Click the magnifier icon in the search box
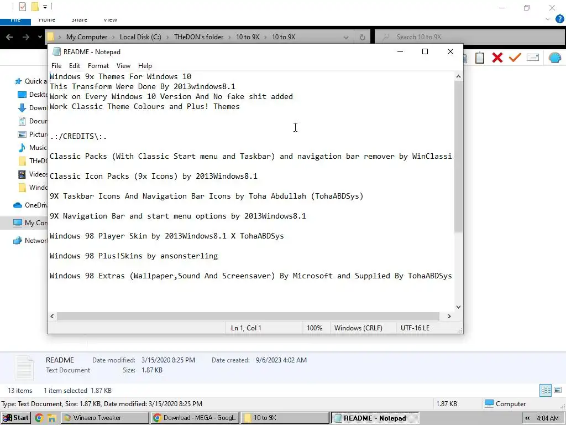The image size is (566, 425). pos(386,37)
